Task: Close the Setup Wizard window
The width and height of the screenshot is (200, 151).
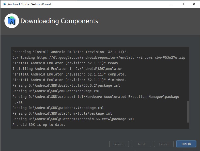Action: coord(194,4)
